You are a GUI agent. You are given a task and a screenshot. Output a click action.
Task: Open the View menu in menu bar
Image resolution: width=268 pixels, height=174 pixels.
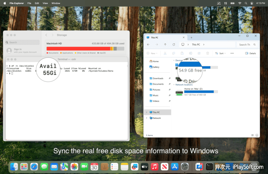click(x=45, y=3)
